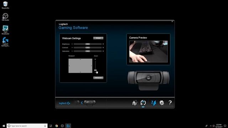The image size is (228, 128).
Task: Click the blue previous device arrow
Action: [82, 103]
